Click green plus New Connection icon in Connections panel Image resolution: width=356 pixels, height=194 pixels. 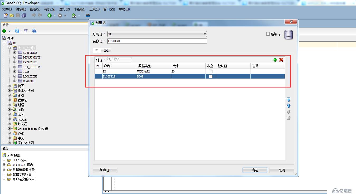pyautogui.click(x=4, y=31)
